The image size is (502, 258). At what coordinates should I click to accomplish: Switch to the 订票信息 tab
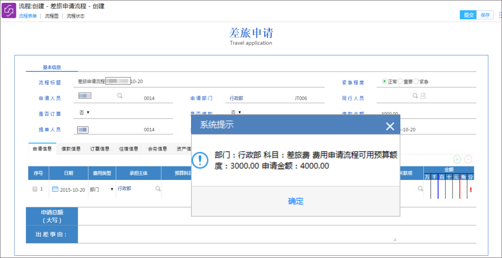tap(100, 149)
